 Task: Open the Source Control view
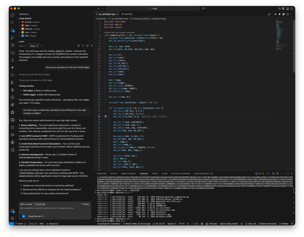tap(12, 29)
